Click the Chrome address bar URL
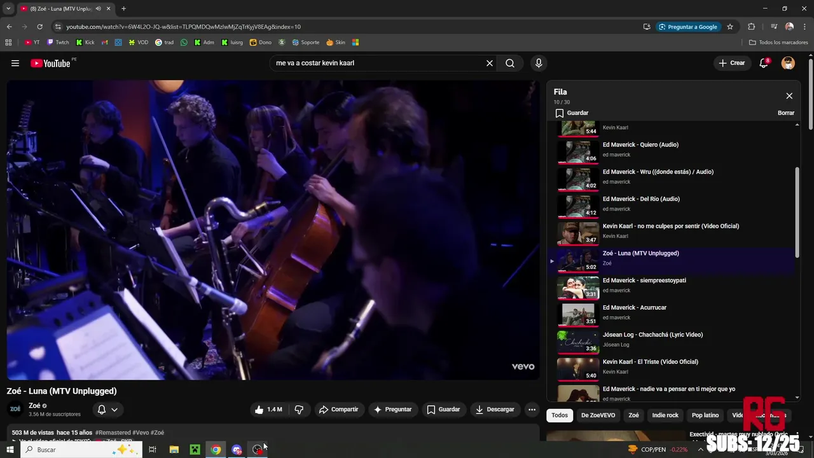Viewport: 814px width, 458px height. click(x=183, y=27)
